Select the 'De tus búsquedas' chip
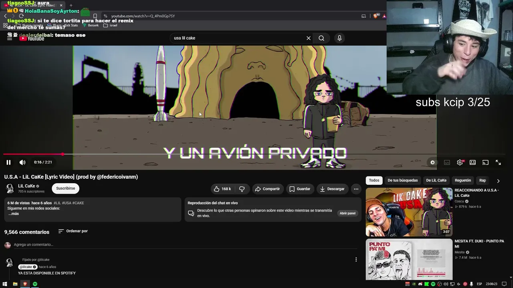The height and width of the screenshot is (288, 513). click(x=403, y=180)
